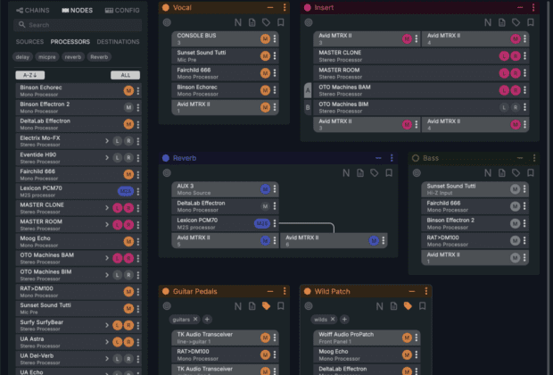Open the notes icon in Vocal chain

click(x=252, y=22)
